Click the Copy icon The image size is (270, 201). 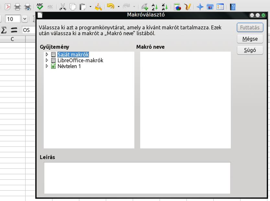pyautogui.click(x=73, y=7)
